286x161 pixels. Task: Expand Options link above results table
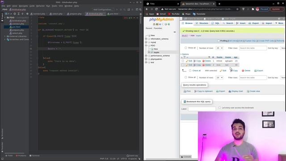coord(185,54)
